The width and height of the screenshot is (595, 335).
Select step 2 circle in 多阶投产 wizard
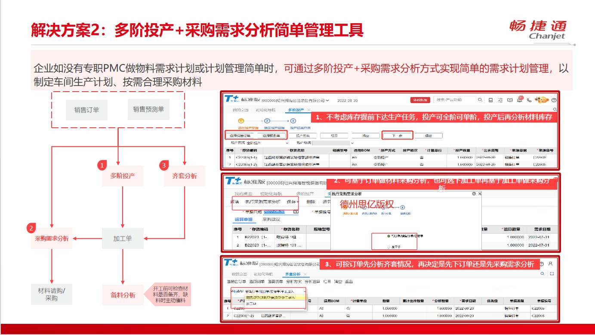coord(267,121)
